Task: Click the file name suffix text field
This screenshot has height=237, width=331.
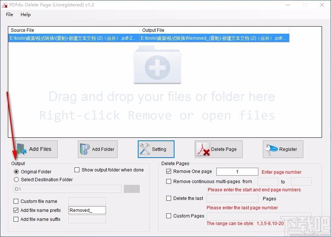Action: [87, 219]
